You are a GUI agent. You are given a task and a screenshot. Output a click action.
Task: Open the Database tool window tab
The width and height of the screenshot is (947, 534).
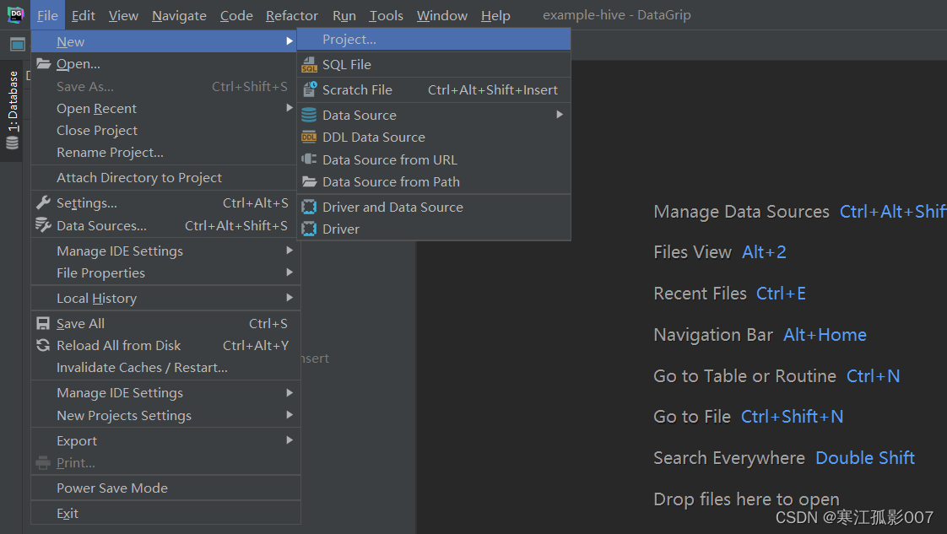[12, 111]
